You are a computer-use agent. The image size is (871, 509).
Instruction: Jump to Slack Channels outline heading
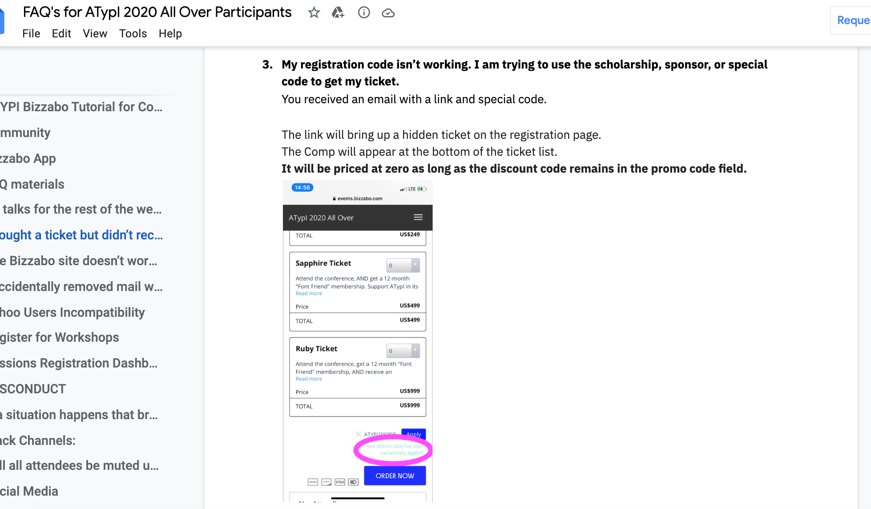(38, 440)
